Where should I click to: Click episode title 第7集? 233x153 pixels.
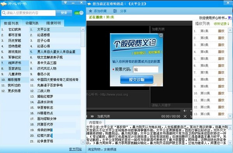pyautogui.click(x=204, y=73)
